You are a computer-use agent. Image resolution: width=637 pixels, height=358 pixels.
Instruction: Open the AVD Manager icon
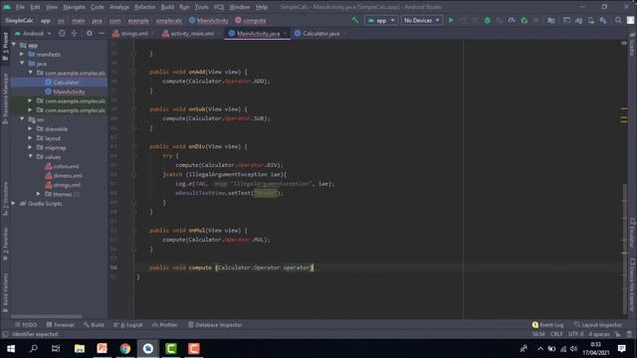click(591, 20)
